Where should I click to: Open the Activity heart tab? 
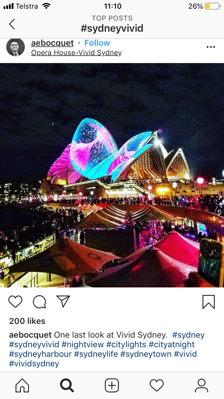157,386
